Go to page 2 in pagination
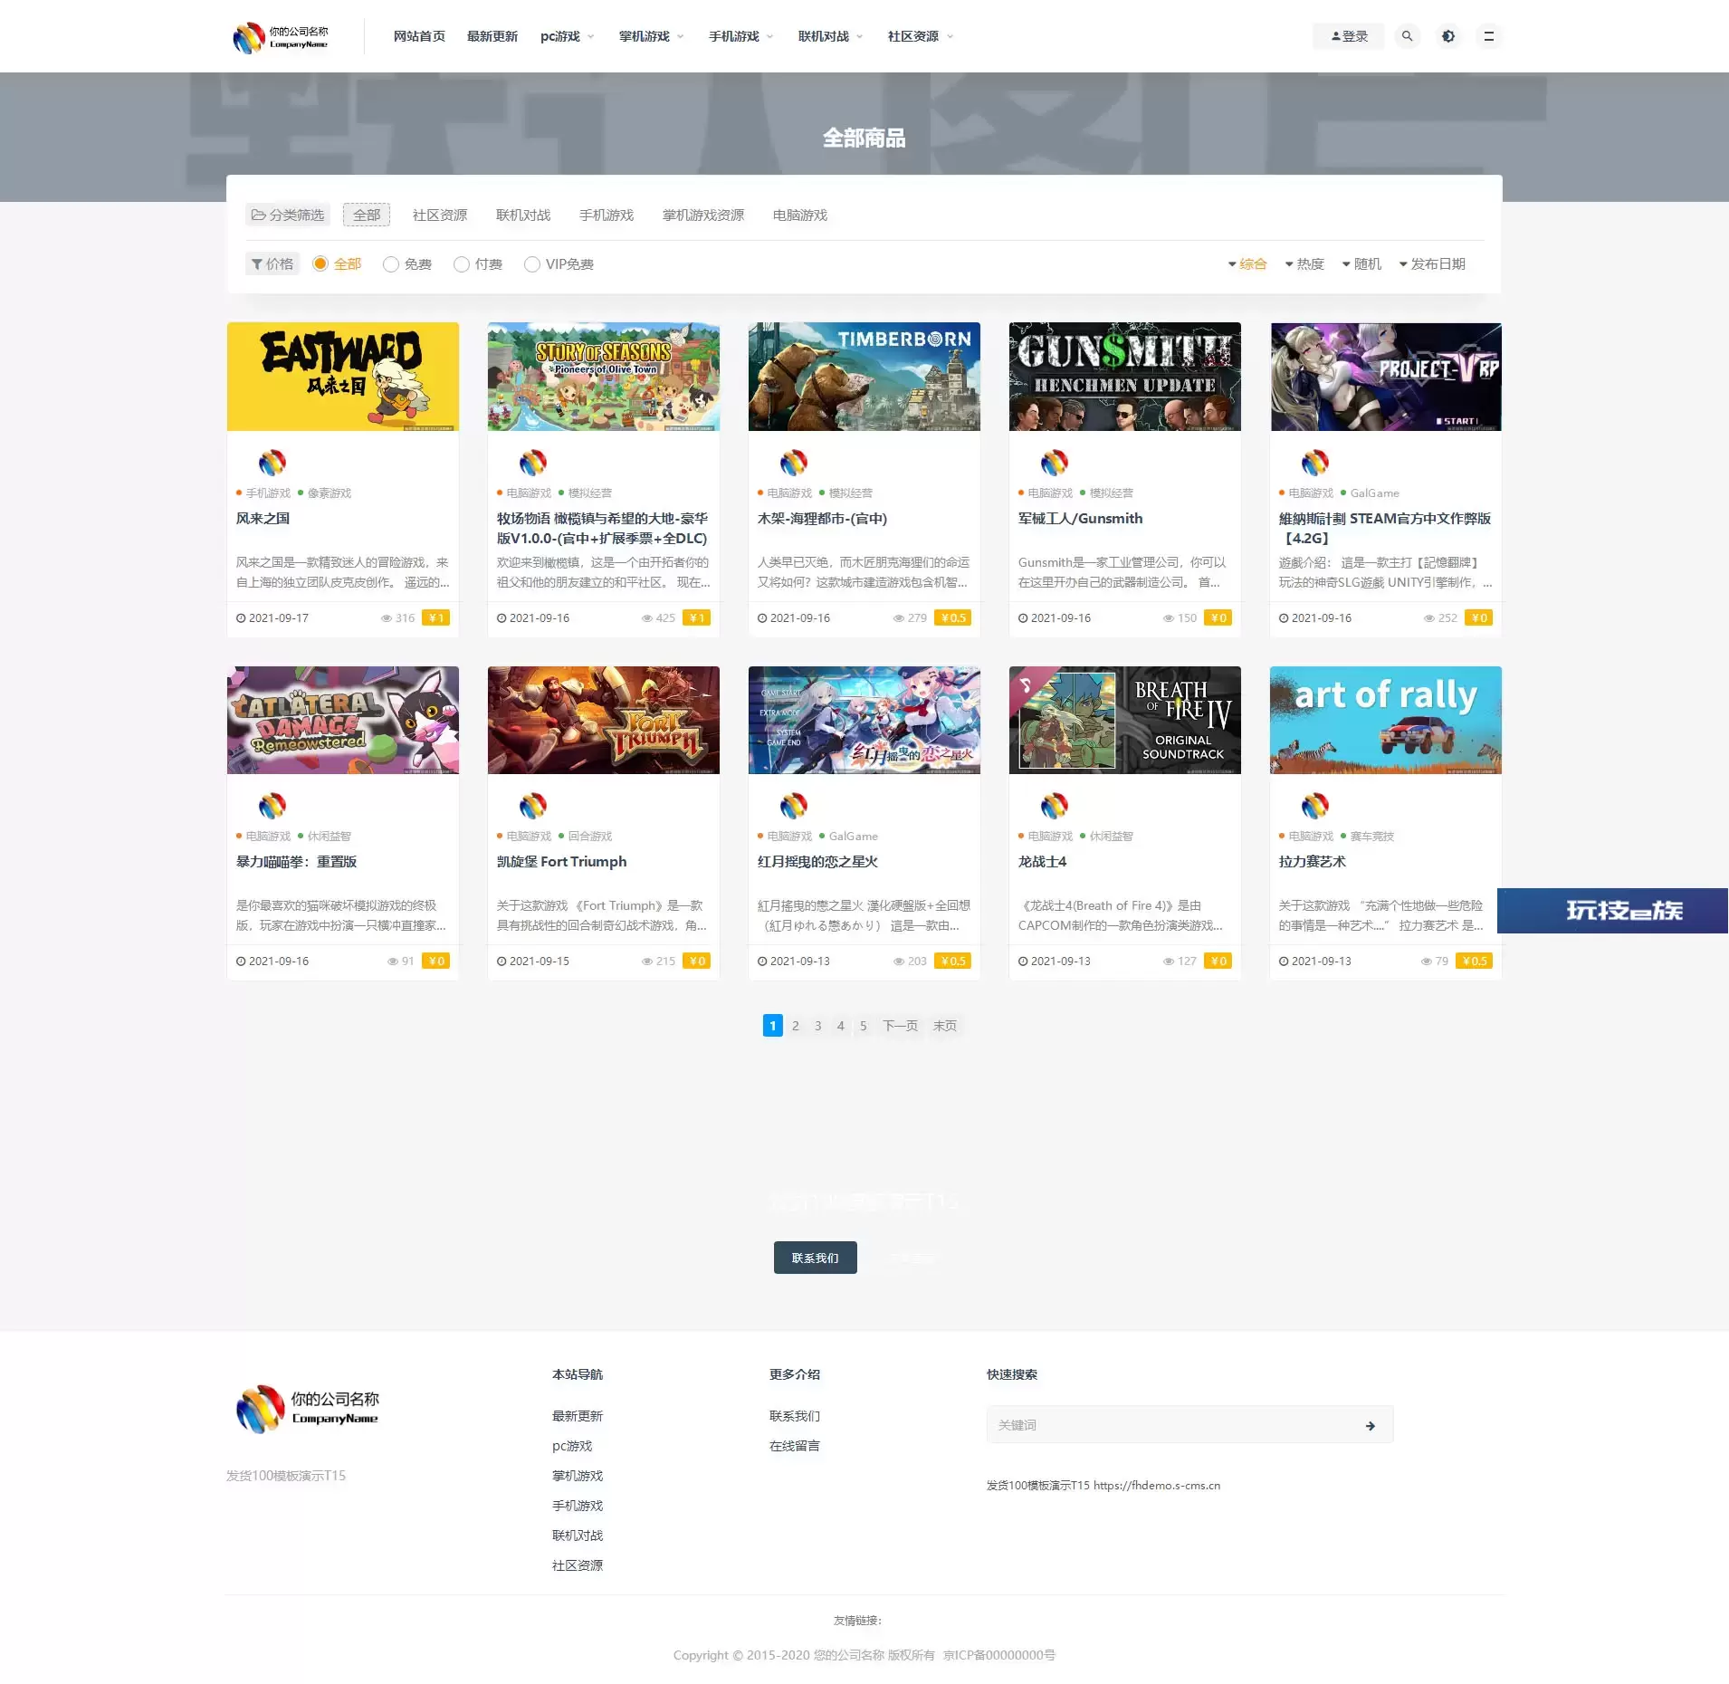1729x1684 pixels. (x=796, y=1026)
